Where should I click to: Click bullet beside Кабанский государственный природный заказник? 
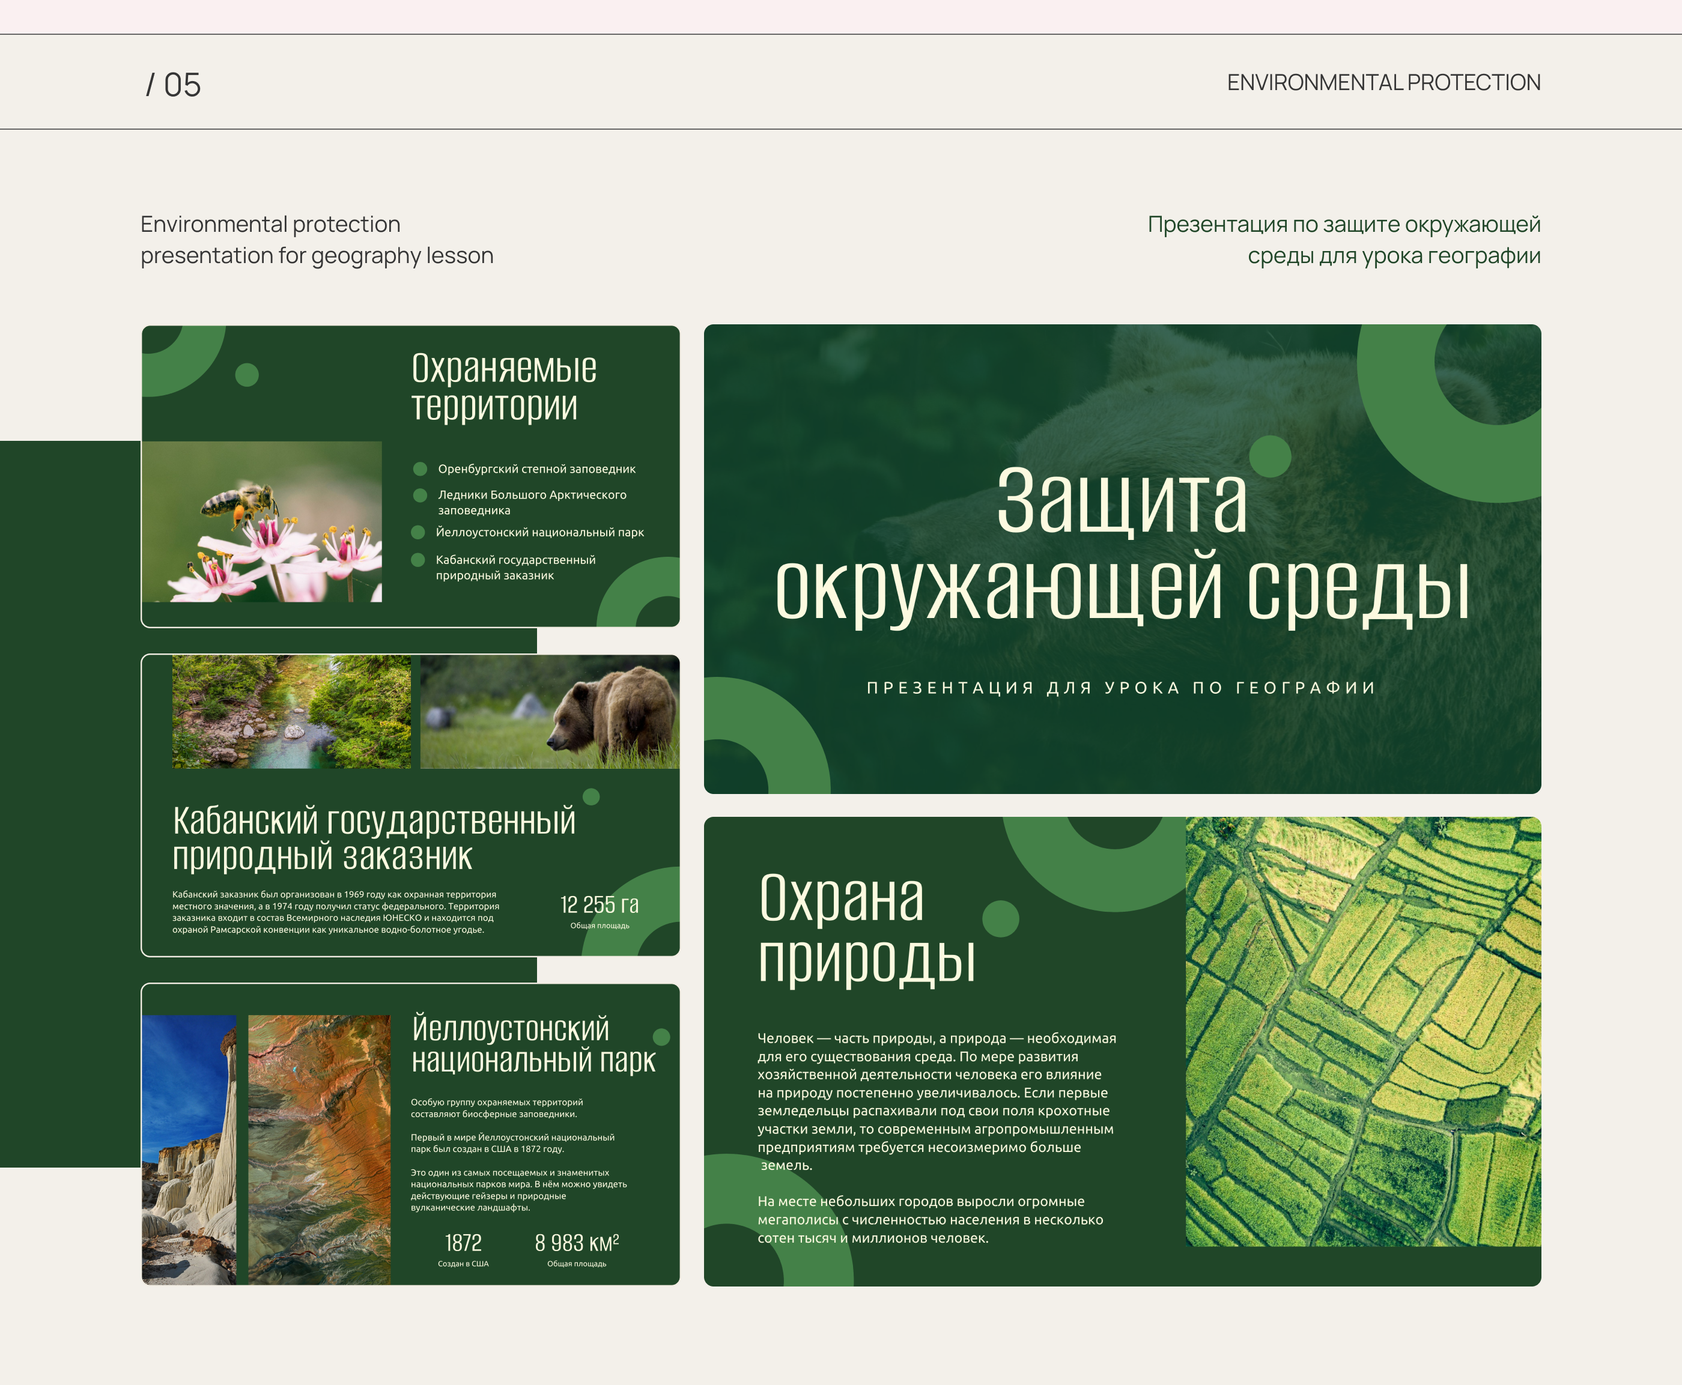(417, 560)
